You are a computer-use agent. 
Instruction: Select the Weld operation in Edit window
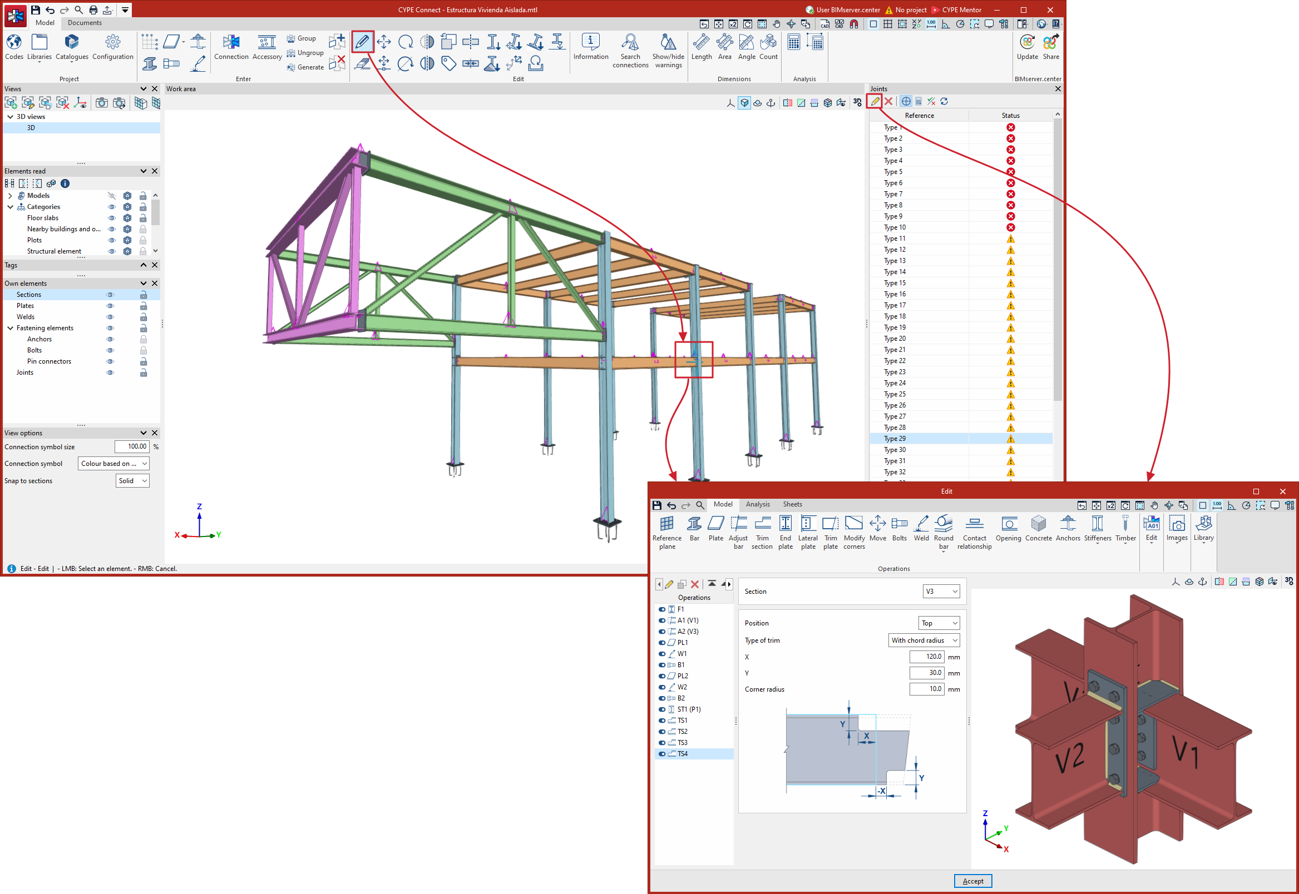click(x=921, y=529)
